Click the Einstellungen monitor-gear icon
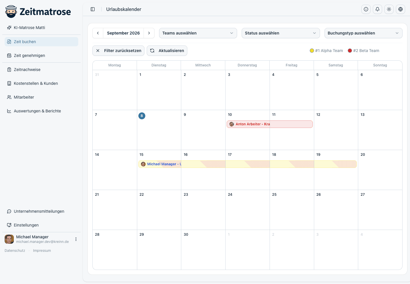Viewport: 410px width, 284px height. (x=9, y=225)
